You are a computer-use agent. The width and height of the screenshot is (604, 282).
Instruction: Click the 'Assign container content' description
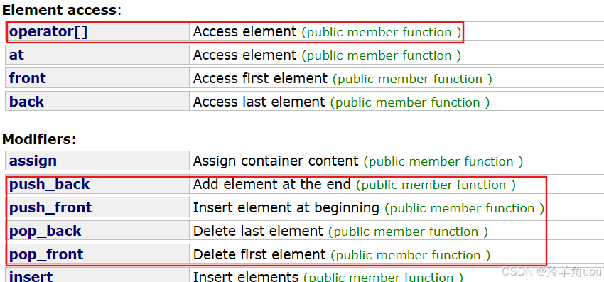[x=276, y=161]
